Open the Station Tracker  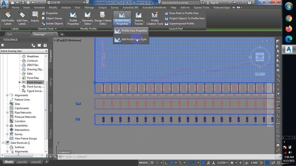tap(139, 18)
